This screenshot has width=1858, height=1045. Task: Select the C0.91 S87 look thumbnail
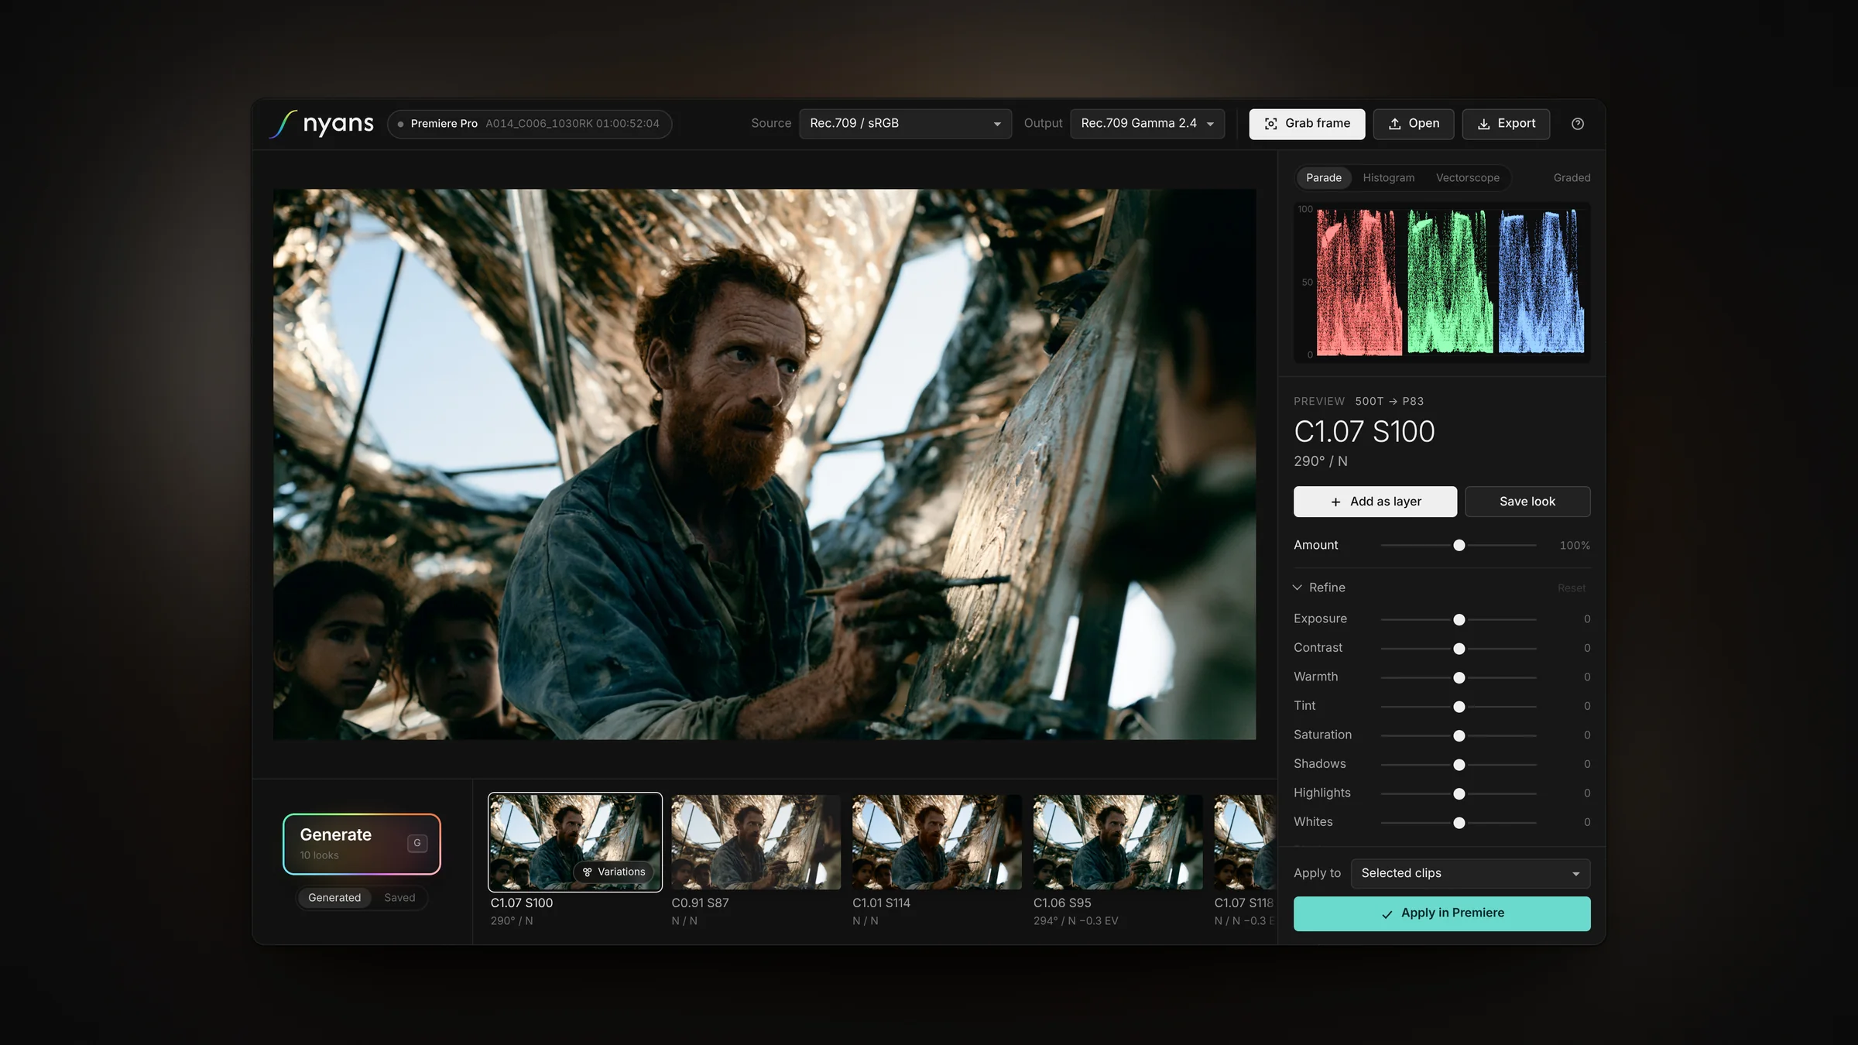point(756,842)
